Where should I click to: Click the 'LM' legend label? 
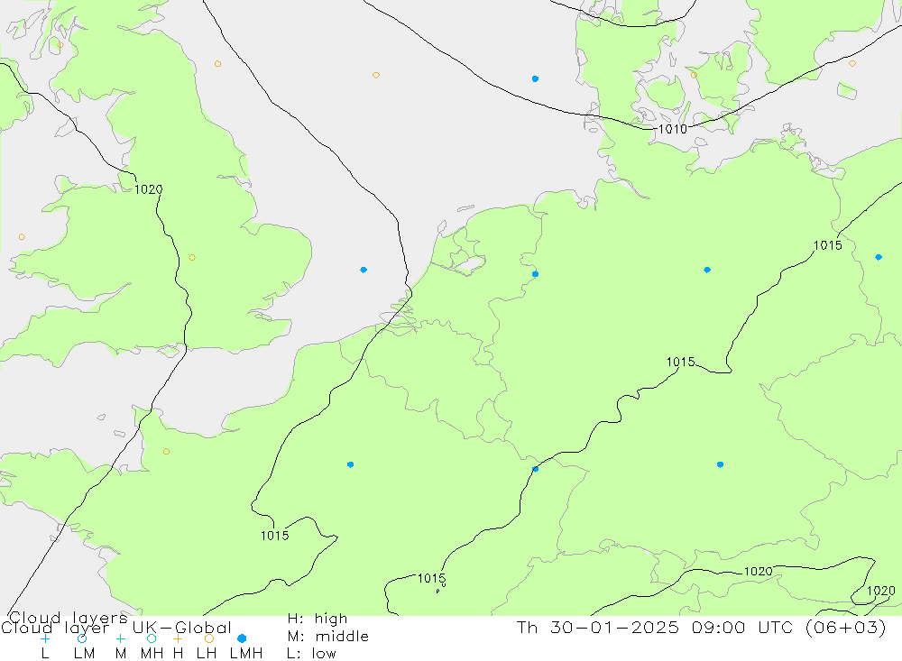[85, 654]
